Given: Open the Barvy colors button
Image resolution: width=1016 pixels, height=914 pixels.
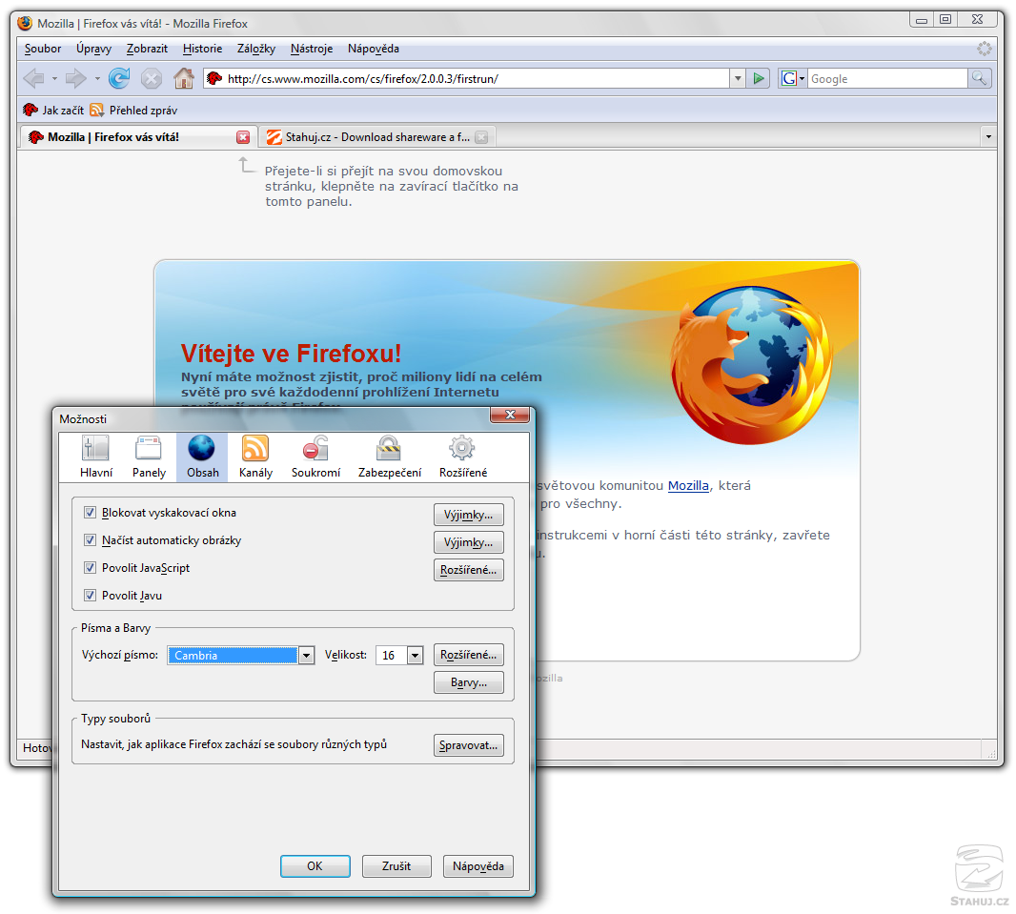Looking at the screenshot, I should [469, 682].
